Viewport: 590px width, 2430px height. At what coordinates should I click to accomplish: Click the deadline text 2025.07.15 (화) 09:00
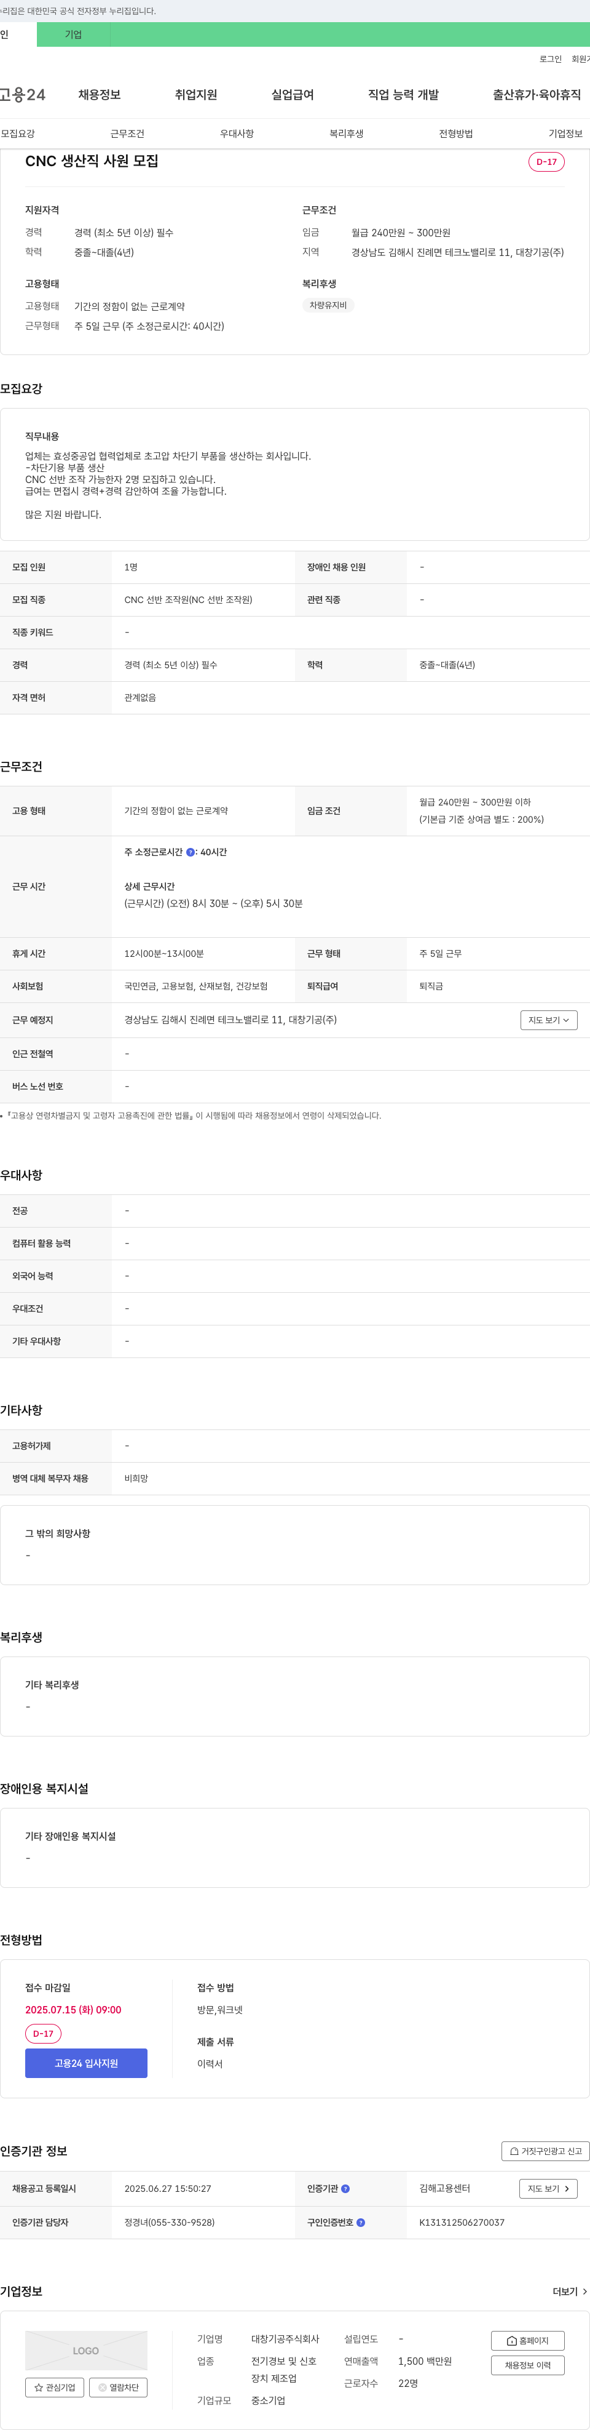click(74, 2010)
